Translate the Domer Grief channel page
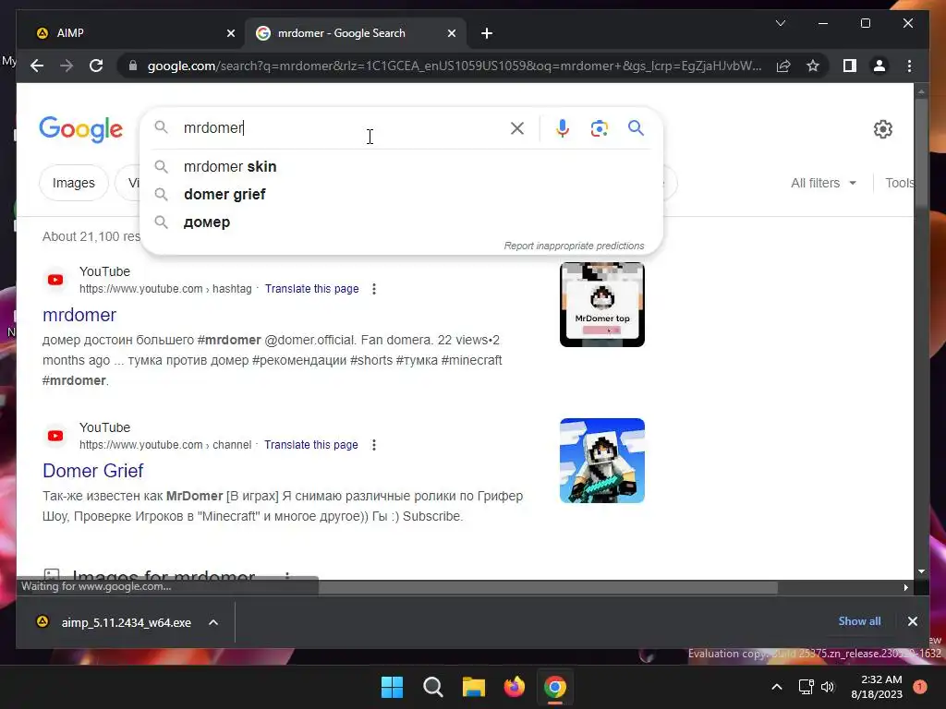 pos(311,445)
